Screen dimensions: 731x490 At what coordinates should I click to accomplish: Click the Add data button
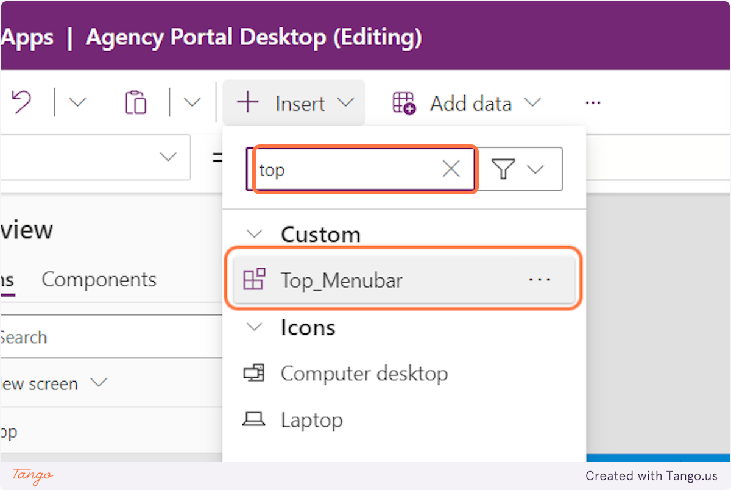coord(466,103)
